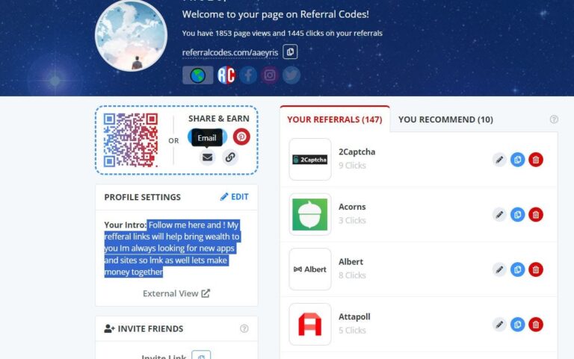Click EDIT in Profile Settings

tap(234, 197)
